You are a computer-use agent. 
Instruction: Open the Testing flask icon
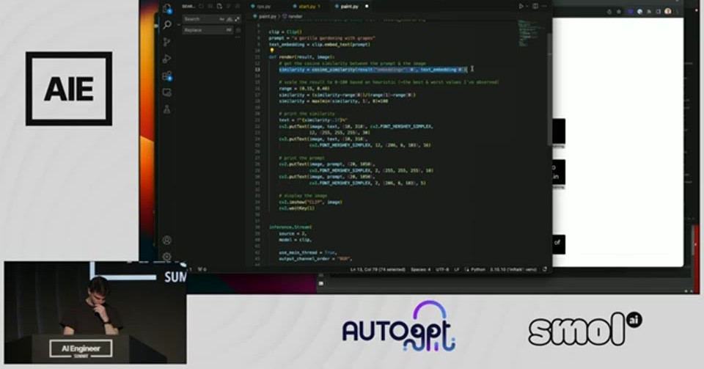click(x=167, y=109)
